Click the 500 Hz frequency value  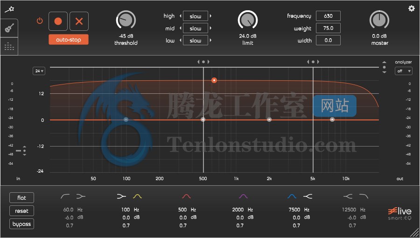(x=182, y=210)
